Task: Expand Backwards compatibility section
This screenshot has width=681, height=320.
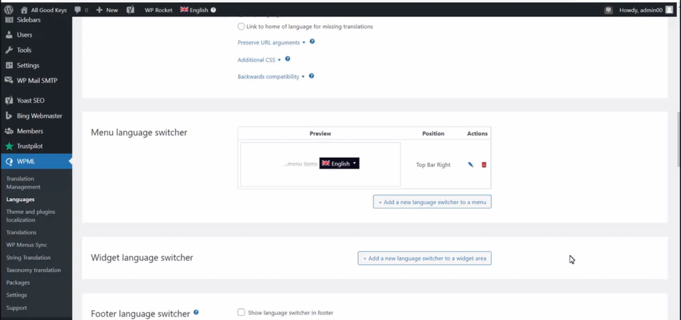Action: coord(271,76)
